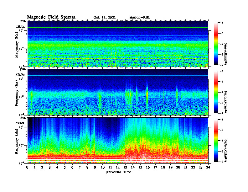248x192 pixels.
Task: Click the bright green horizontal line in dH/dt plot
Action: pos(118,27)
